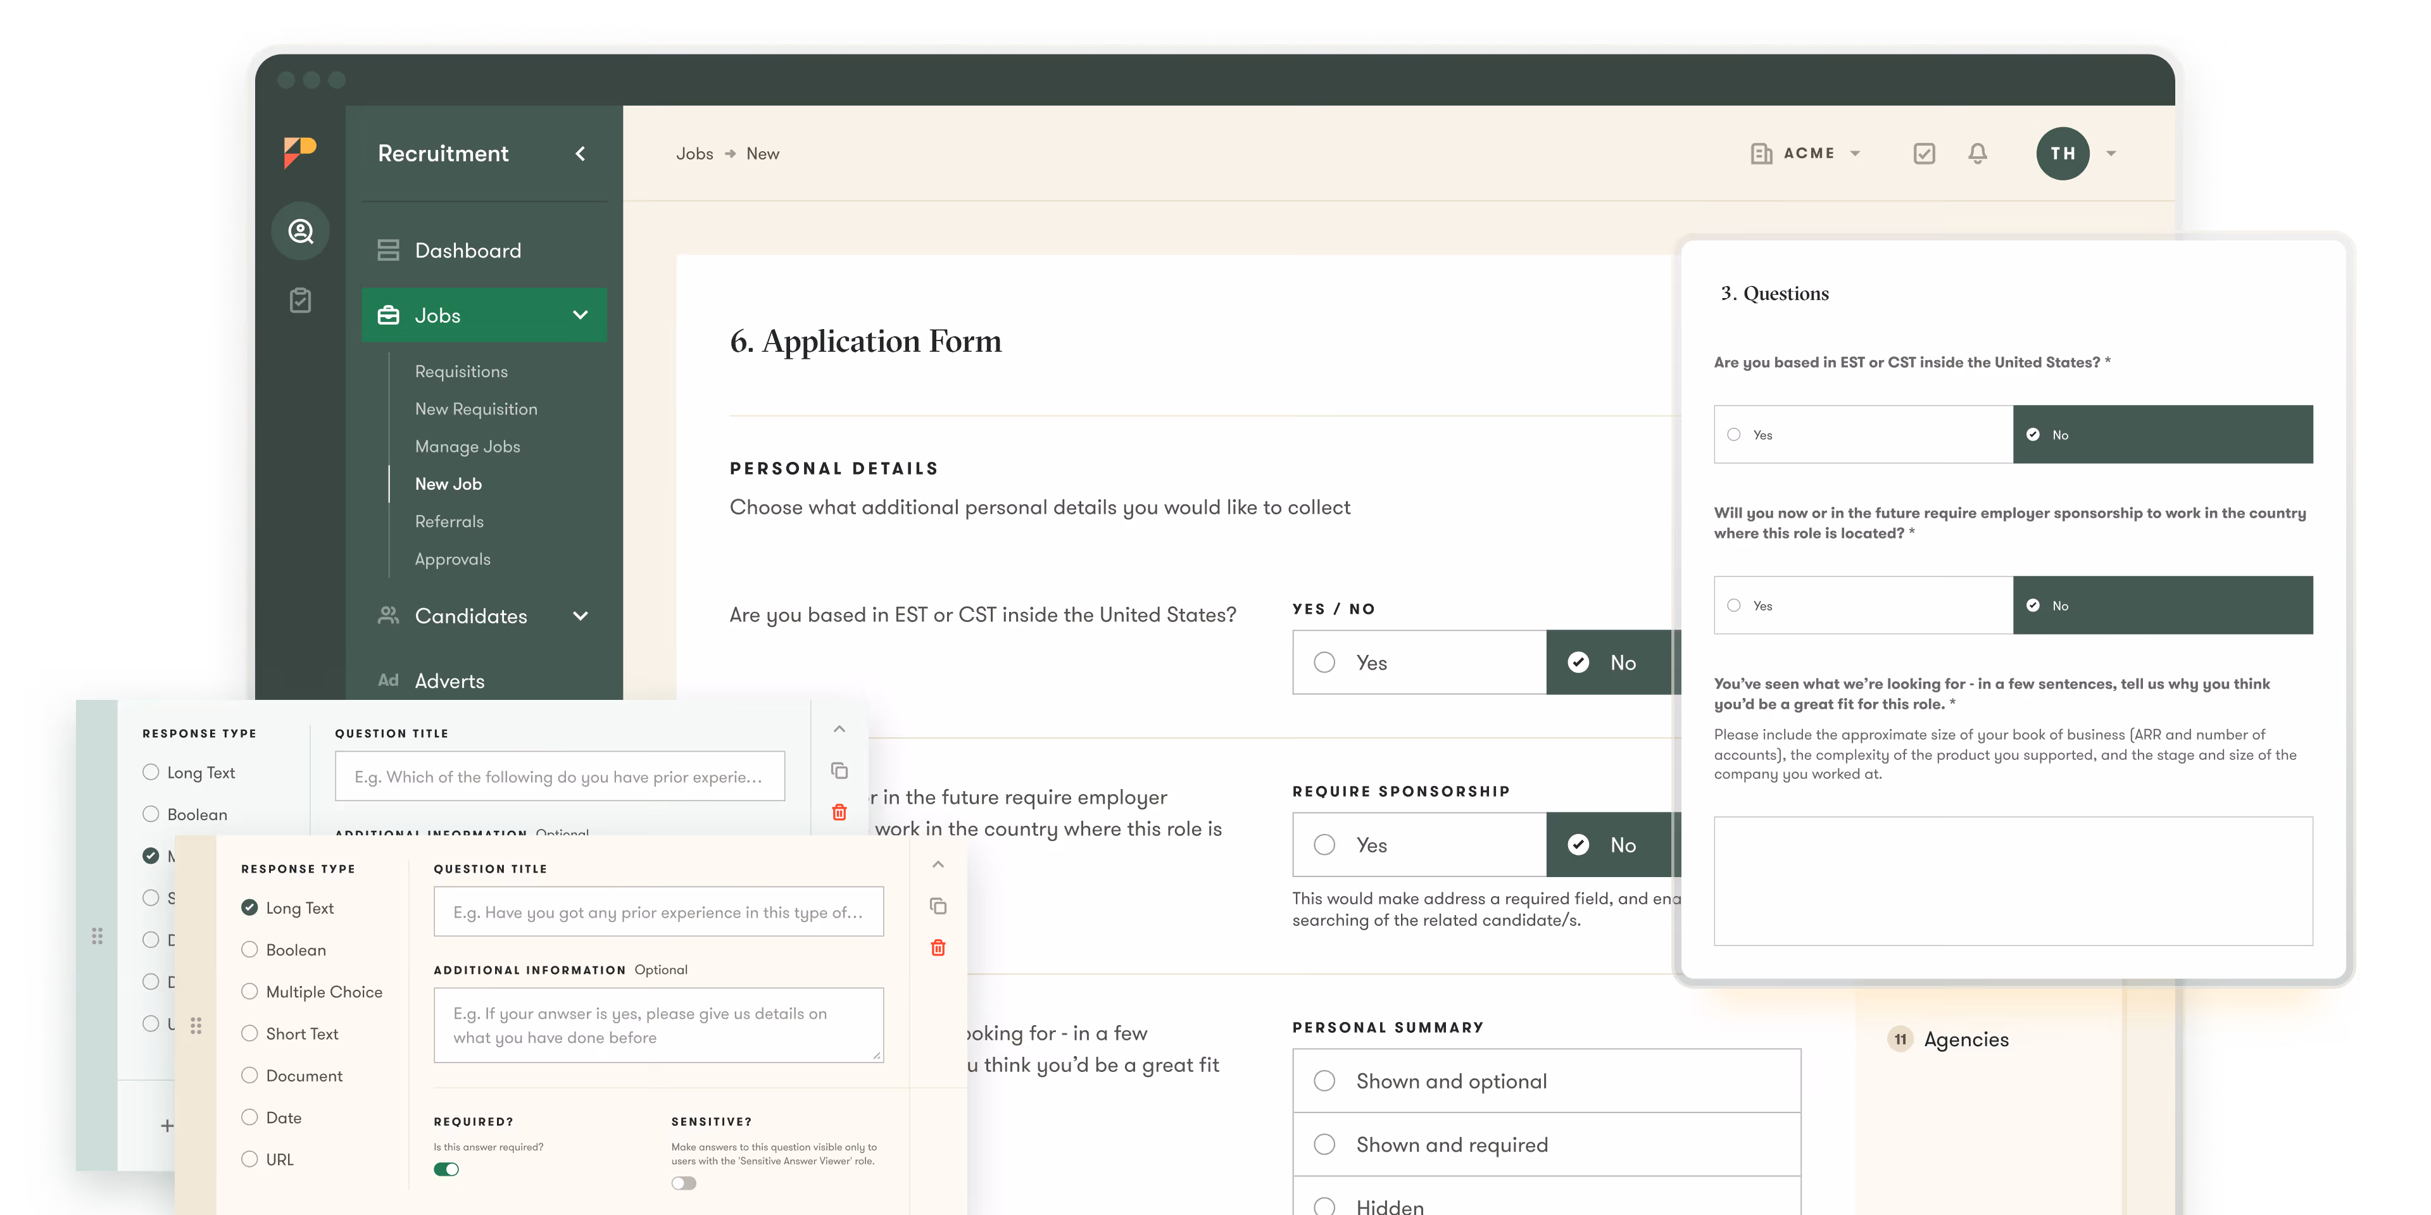Collapse the front question panel with the up chevron
This screenshot has width=2431, height=1215.
[938, 864]
